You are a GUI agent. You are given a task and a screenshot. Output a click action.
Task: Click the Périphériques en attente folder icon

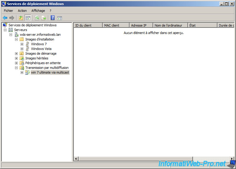[x=22, y=63]
